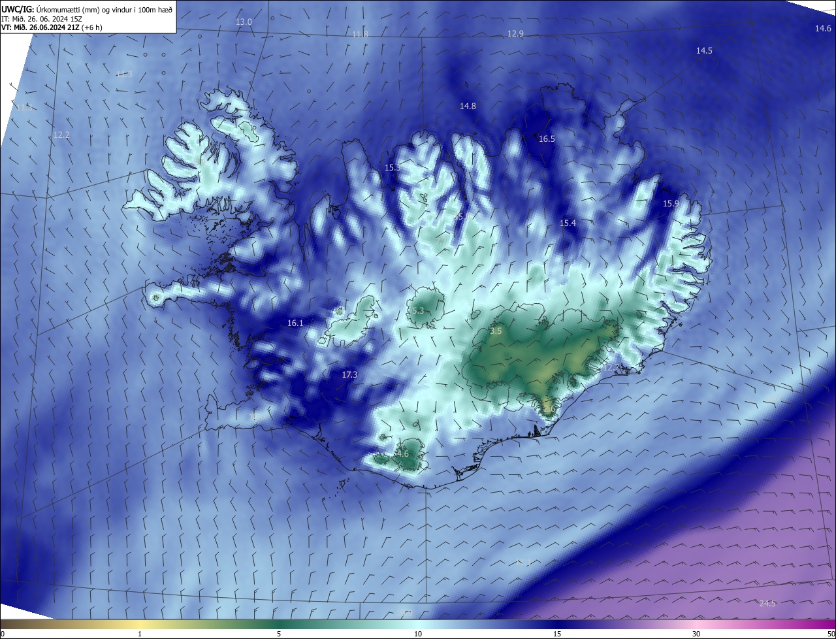Click the value label 24.5
Viewport: 836px width, 639px height.
pos(767,603)
